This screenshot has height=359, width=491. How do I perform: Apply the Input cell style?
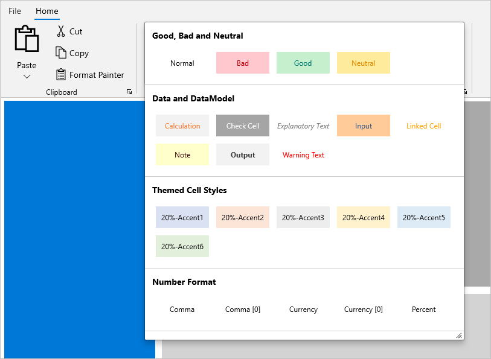pos(364,125)
